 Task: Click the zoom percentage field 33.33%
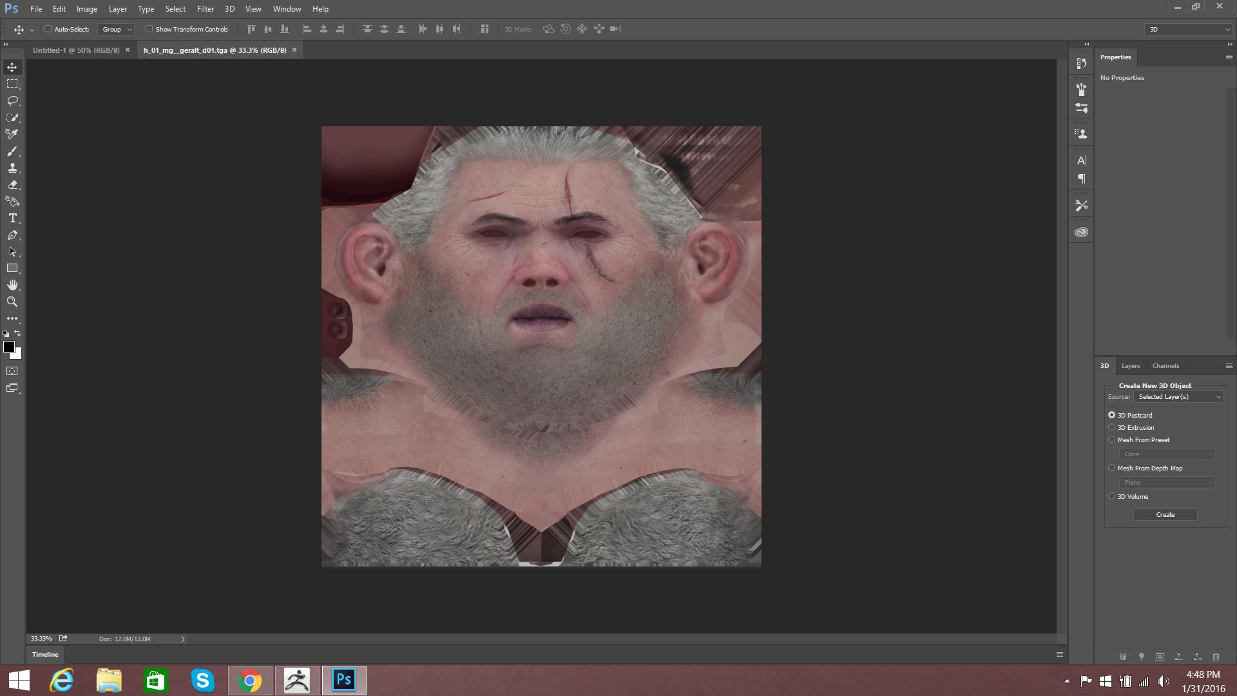click(41, 639)
